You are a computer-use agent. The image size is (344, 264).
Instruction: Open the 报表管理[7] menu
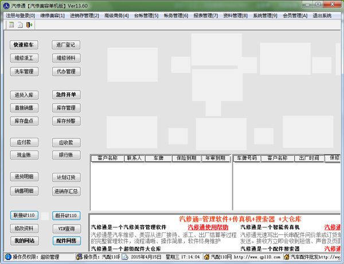point(206,15)
